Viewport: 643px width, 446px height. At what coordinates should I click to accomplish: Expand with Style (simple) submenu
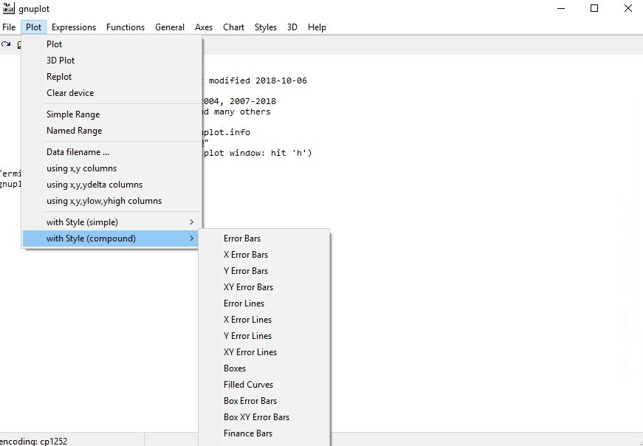[x=111, y=222]
